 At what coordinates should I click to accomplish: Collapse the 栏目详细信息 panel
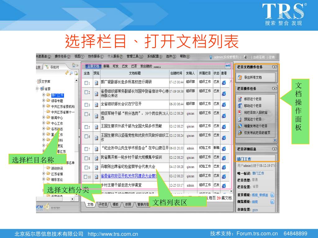(x=275, y=149)
